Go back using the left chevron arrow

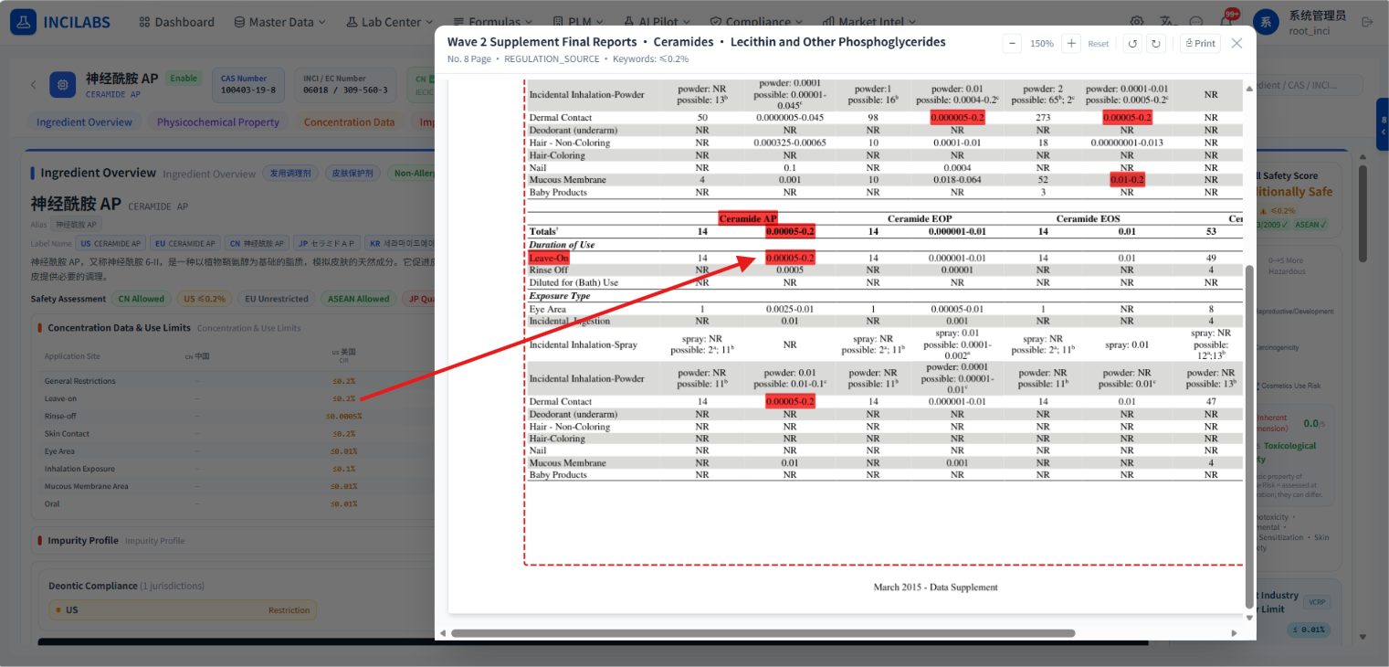pyautogui.click(x=34, y=85)
